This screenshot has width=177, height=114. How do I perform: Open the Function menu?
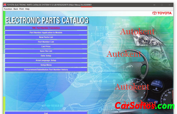[x=8, y=9]
